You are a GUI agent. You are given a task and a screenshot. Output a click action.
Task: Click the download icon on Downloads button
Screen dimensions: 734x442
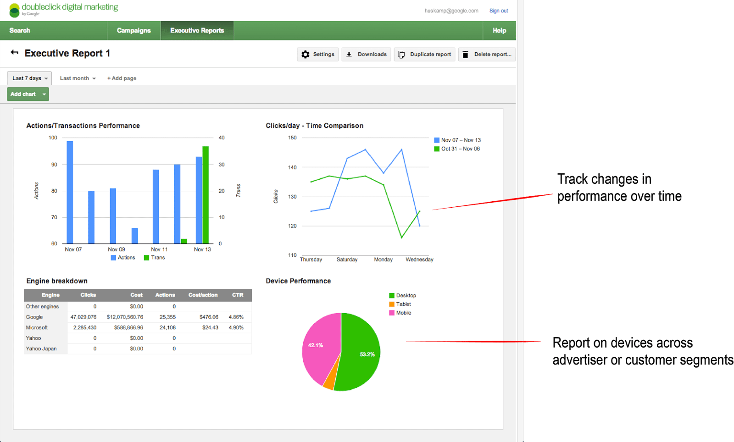350,54
